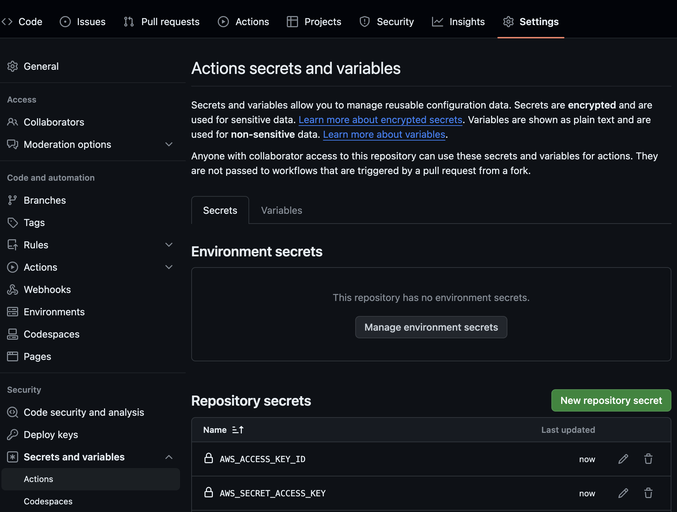
Task: Expand the sidebar Actions chevron
Action: (169, 267)
